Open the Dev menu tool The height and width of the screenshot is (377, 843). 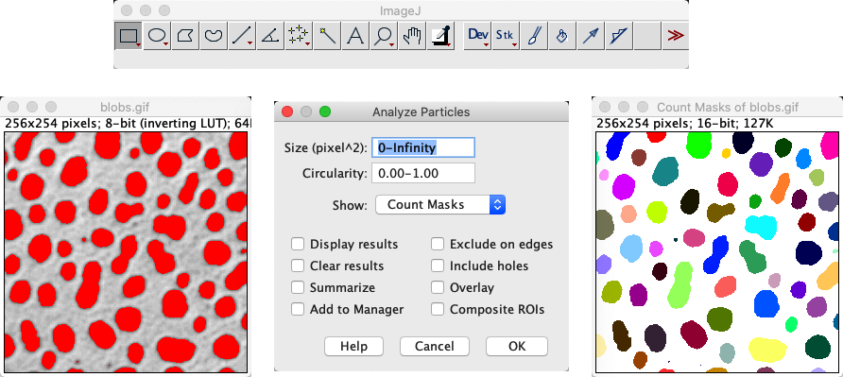tap(477, 36)
